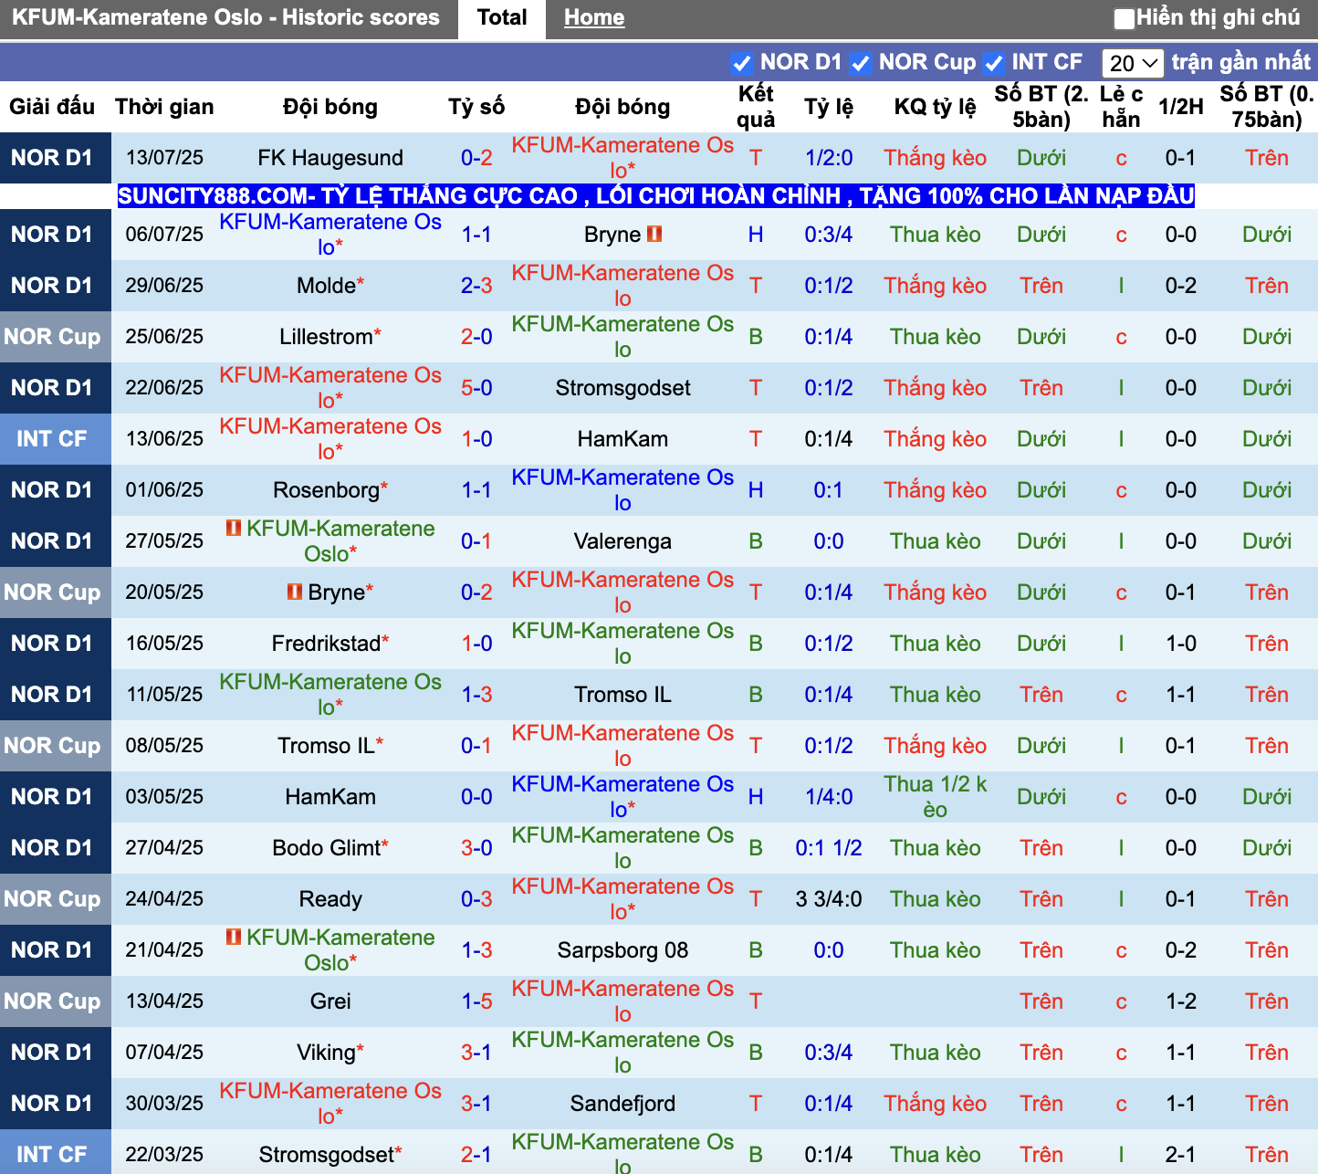
Task: Switch to the Total tab
Action: (502, 18)
